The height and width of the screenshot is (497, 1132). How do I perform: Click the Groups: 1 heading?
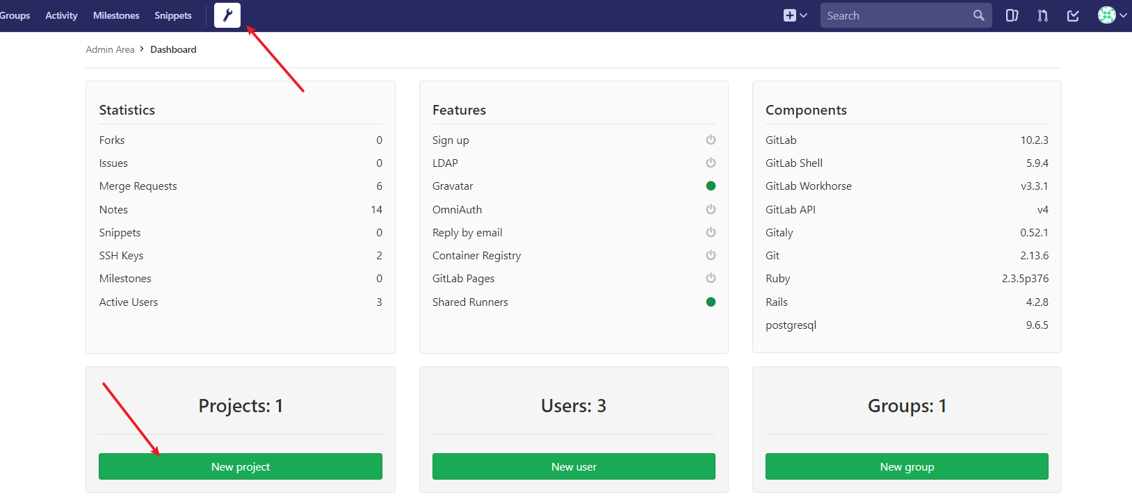point(907,406)
